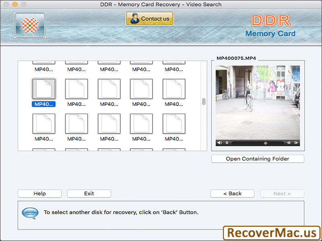The height and width of the screenshot is (241, 322).
Task: Click the Next button
Action: click(x=282, y=194)
